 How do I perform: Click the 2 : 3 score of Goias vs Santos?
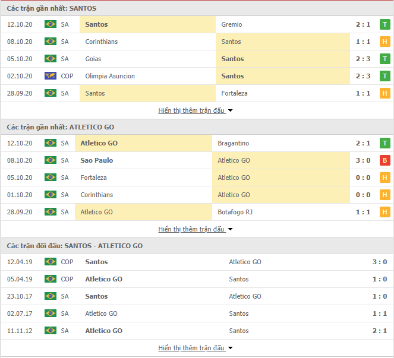pos(363,59)
